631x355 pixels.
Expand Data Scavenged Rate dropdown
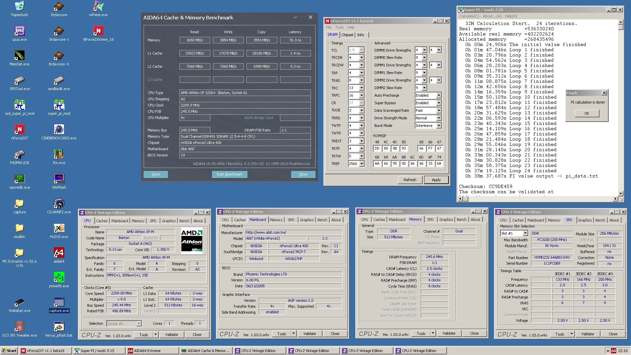(x=438, y=110)
